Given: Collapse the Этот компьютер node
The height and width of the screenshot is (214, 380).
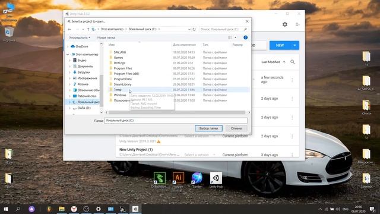Looking at the screenshot, I should point(68,54).
